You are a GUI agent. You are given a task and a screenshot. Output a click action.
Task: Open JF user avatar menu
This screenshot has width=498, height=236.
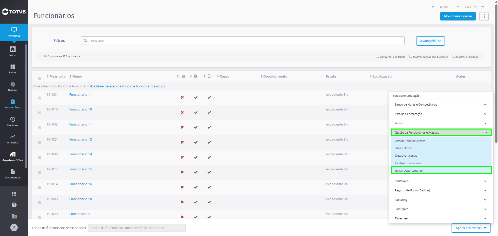click(14, 228)
